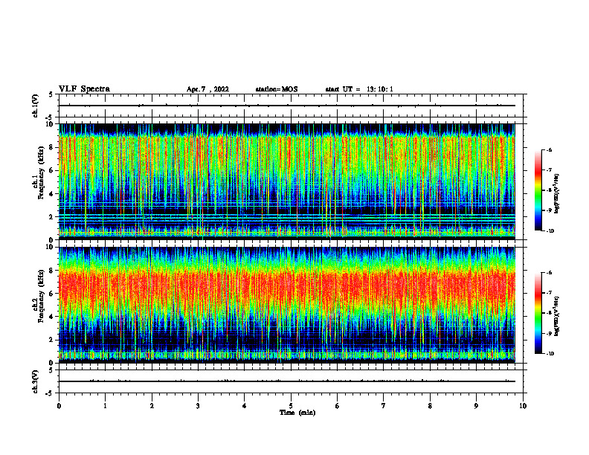Click the "4" kHz tick on the ch.1 frequency axis

click(x=52, y=194)
